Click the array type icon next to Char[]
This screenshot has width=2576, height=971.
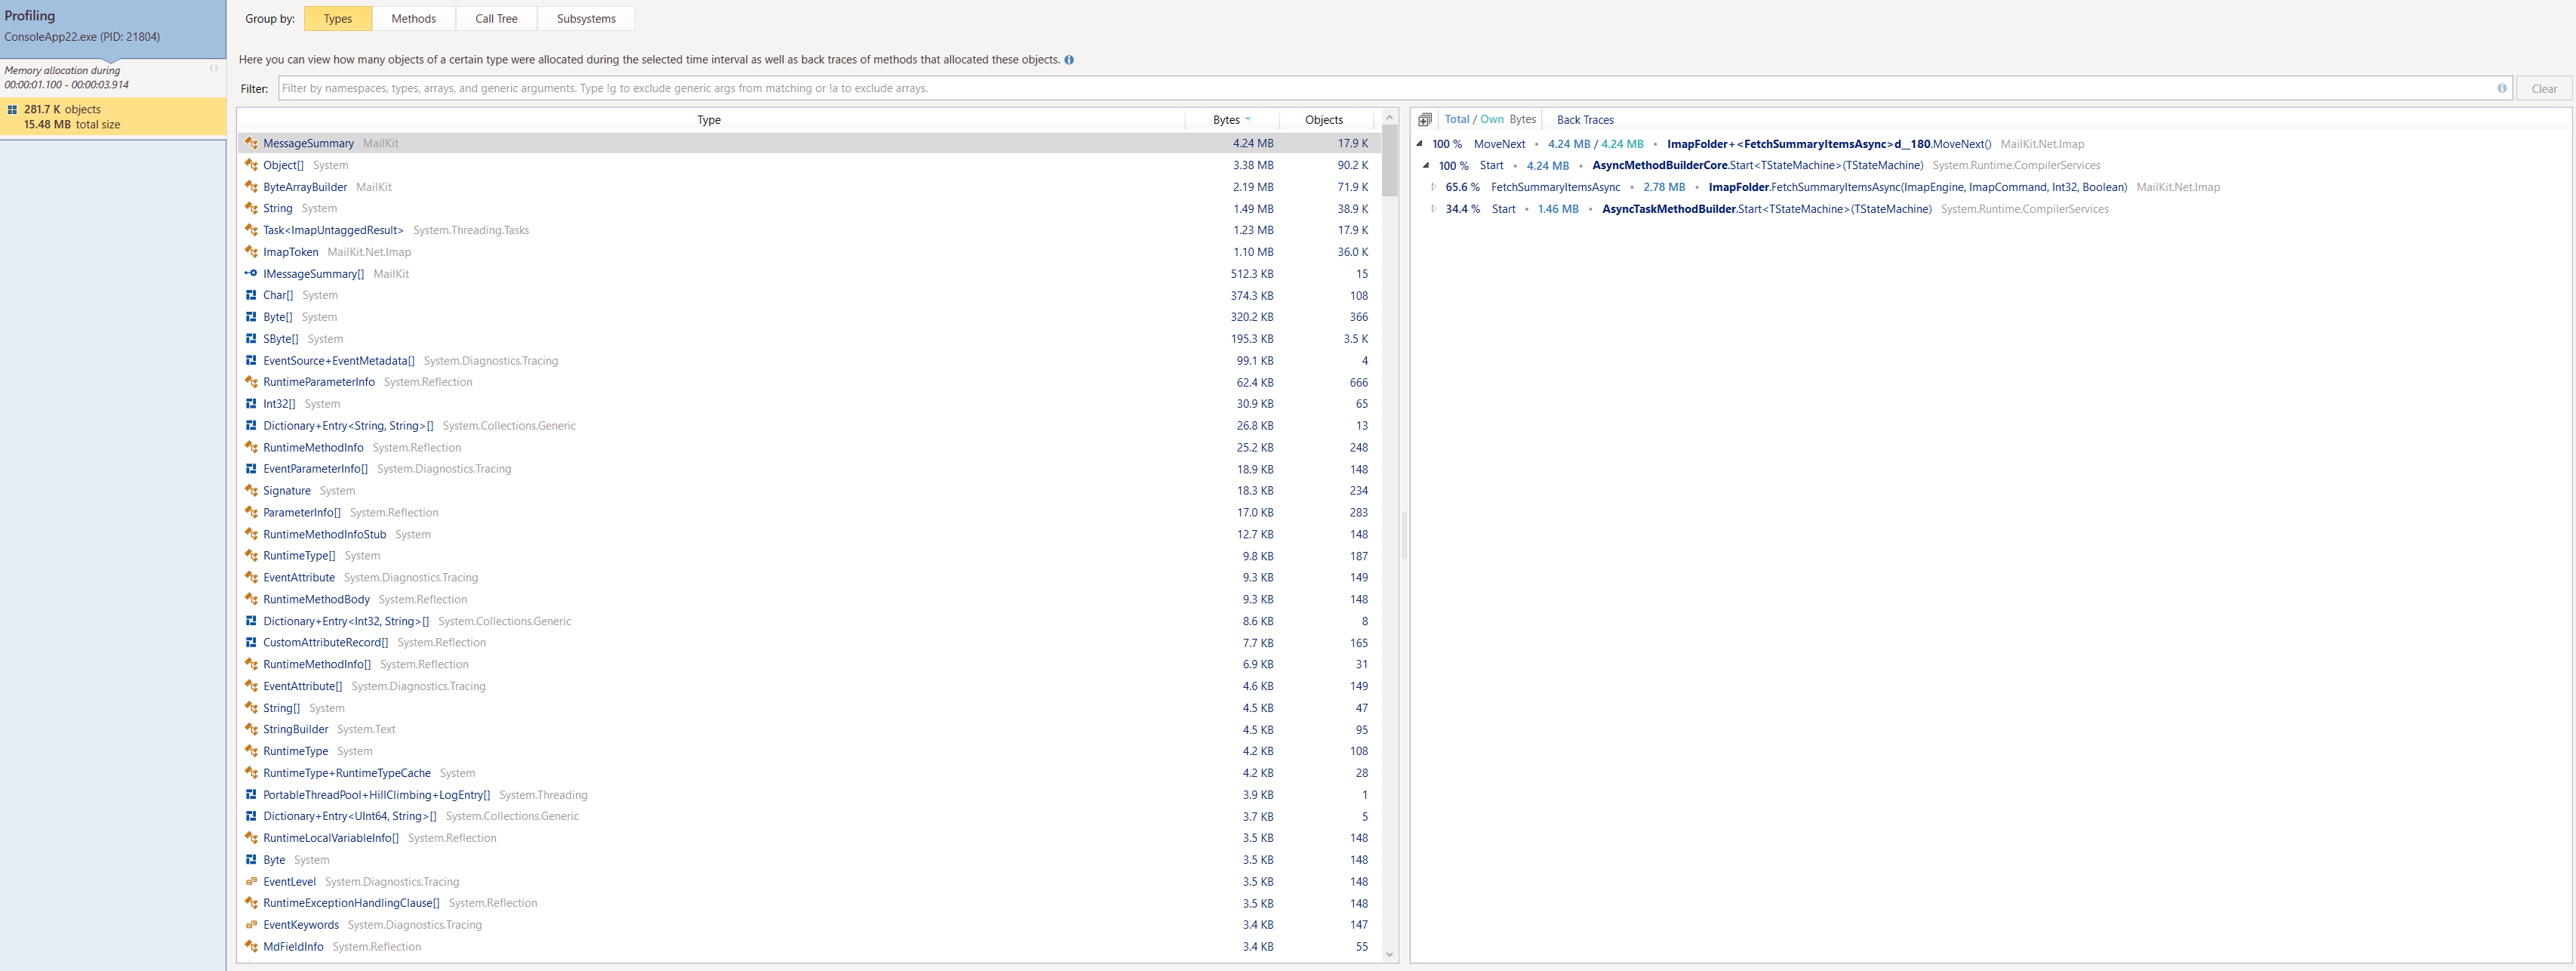[x=251, y=295]
